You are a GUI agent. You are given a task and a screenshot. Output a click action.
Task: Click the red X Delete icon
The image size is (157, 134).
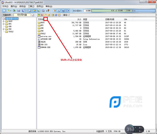(x=42, y=15)
